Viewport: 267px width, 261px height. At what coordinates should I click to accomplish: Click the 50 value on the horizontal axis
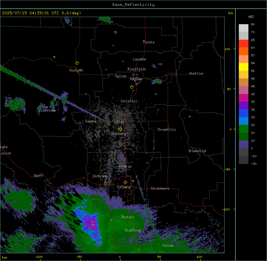[x=159, y=257]
